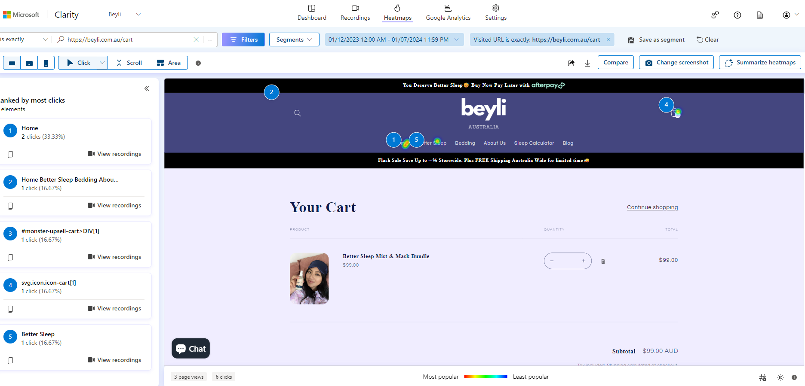805x386 pixels.
Task: Open the account profile icon
Action: click(786, 15)
